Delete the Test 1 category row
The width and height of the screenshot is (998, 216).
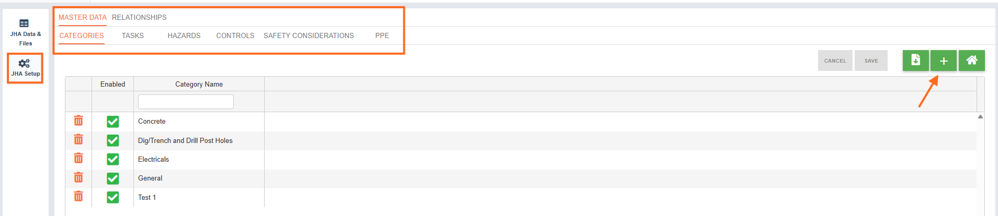pyautogui.click(x=78, y=197)
